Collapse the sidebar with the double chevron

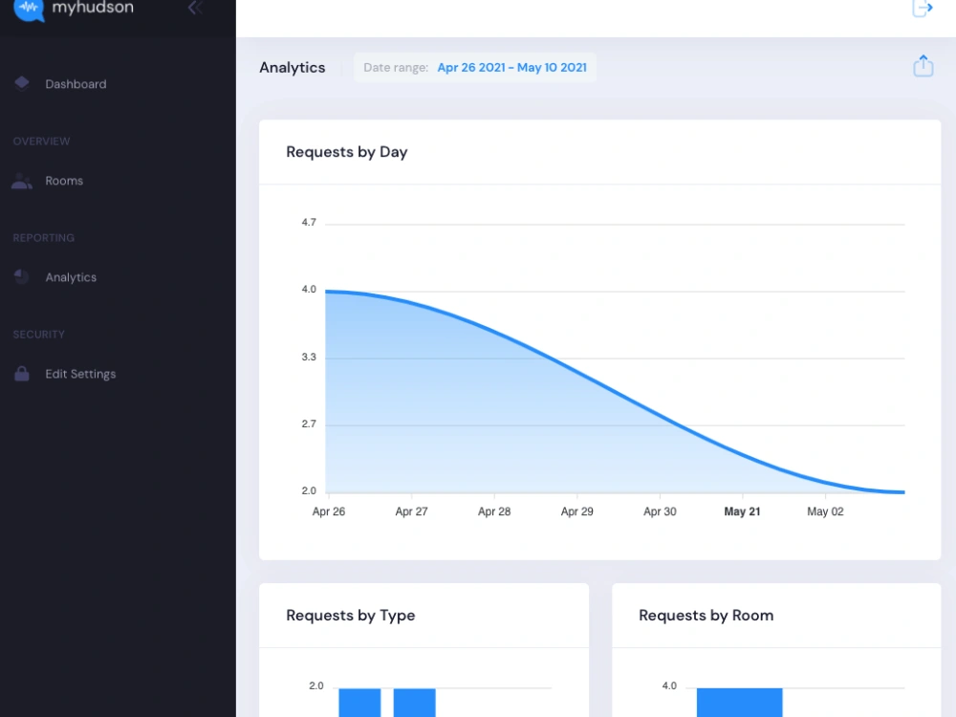195,8
